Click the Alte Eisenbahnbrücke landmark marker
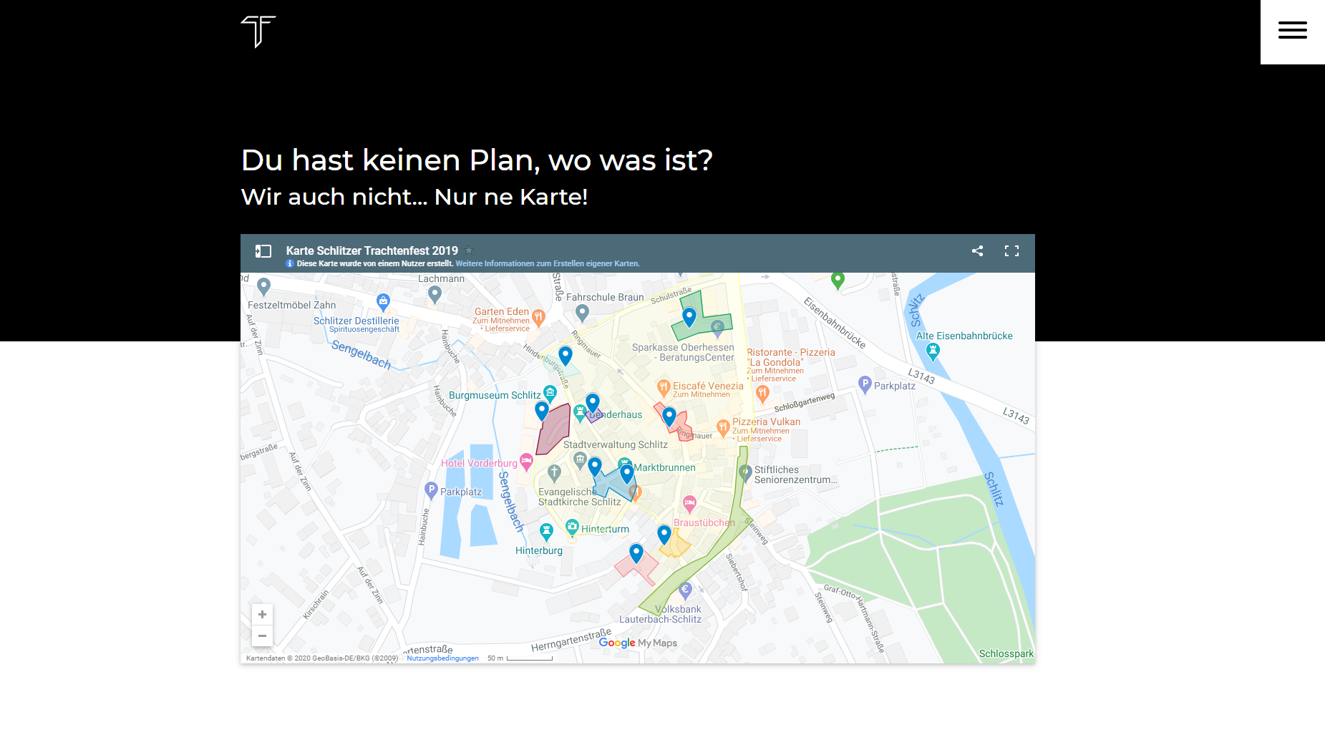 [x=933, y=351]
